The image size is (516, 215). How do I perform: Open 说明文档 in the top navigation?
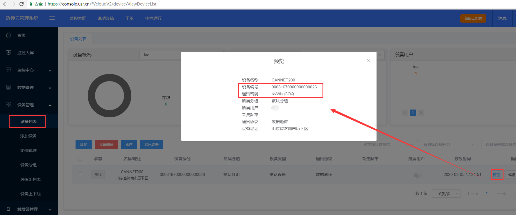tap(106, 18)
